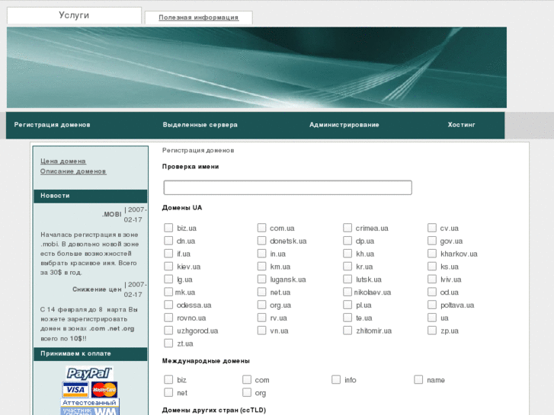The height and width of the screenshot is (415, 554).
Task: Open Администрирование menu item
Action: (344, 125)
